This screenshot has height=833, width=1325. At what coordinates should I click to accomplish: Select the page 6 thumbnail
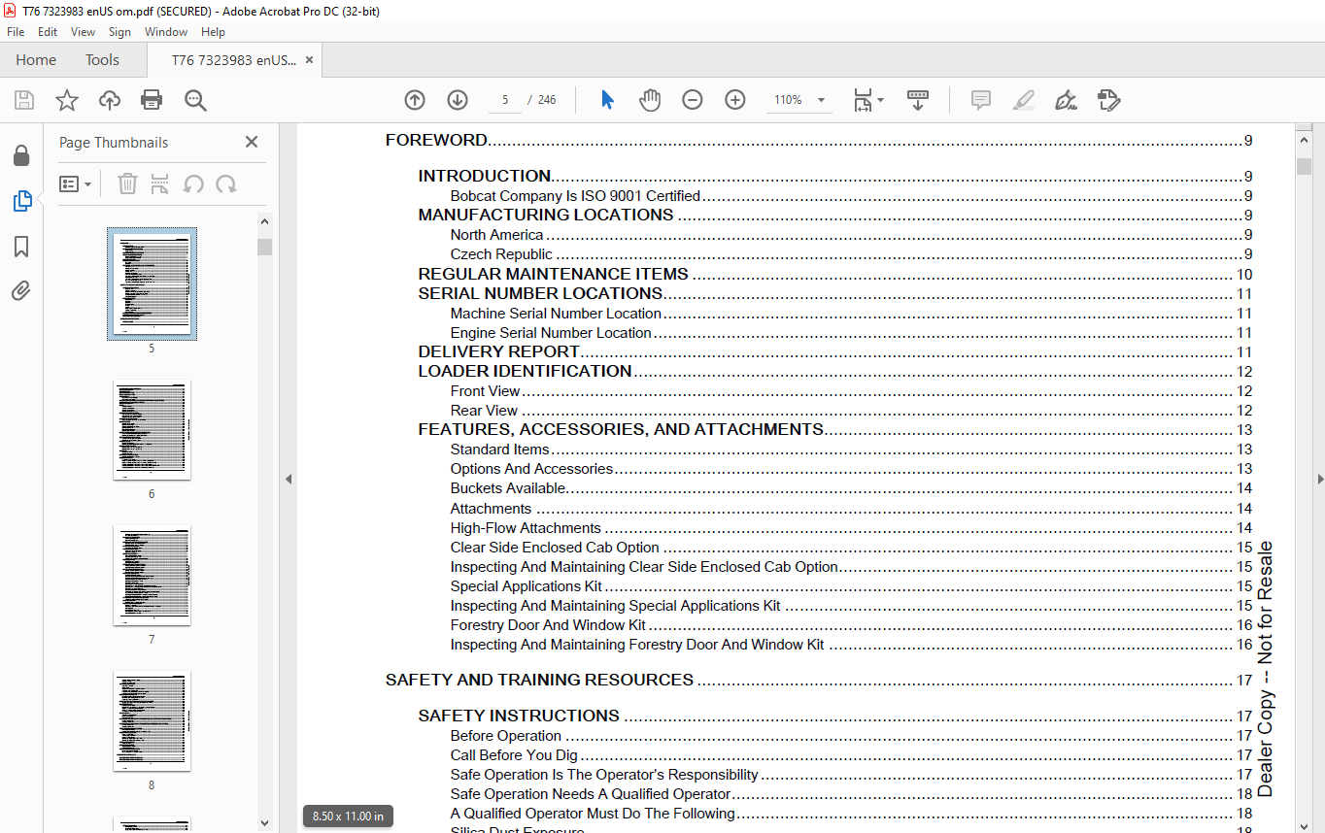(152, 430)
